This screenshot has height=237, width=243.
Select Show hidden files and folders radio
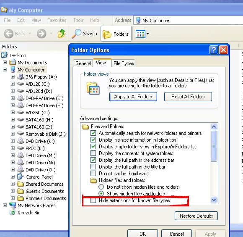[x=101, y=193]
